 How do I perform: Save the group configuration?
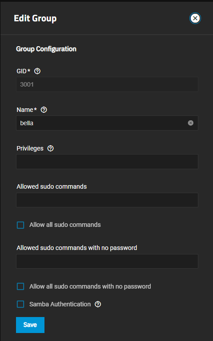(x=30, y=325)
